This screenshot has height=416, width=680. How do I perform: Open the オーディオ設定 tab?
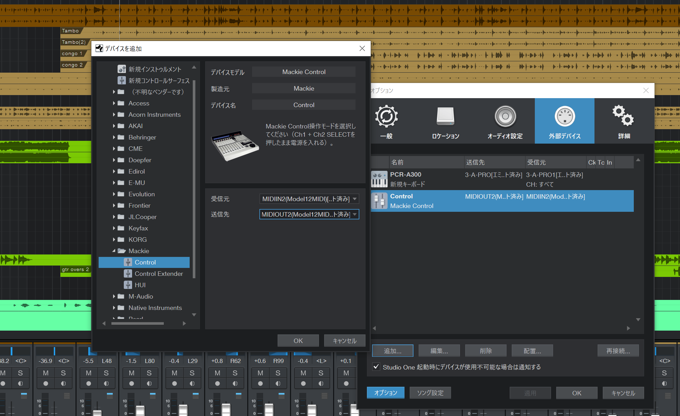pos(505,121)
